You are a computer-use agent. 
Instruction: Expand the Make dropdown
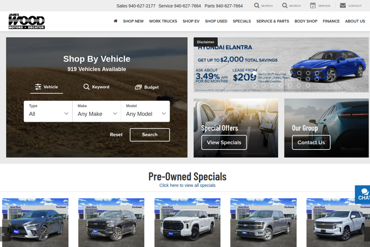pyautogui.click(x=97, y=111)
